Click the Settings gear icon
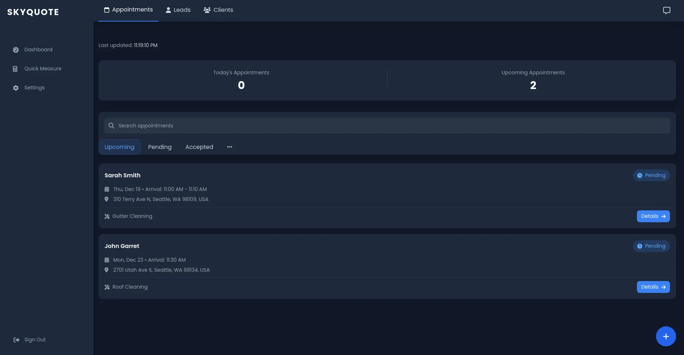684x355 pixels. [16, 88]
